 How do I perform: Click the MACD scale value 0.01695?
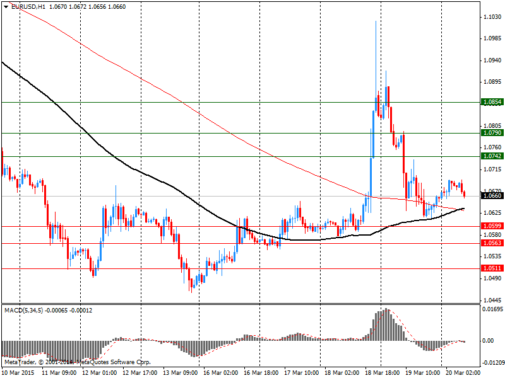point(493,309)
